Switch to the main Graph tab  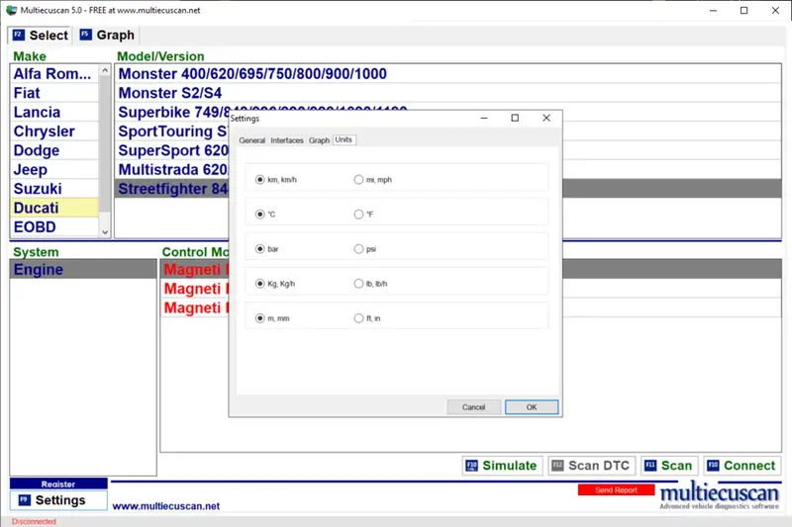(x=107, y=36)
